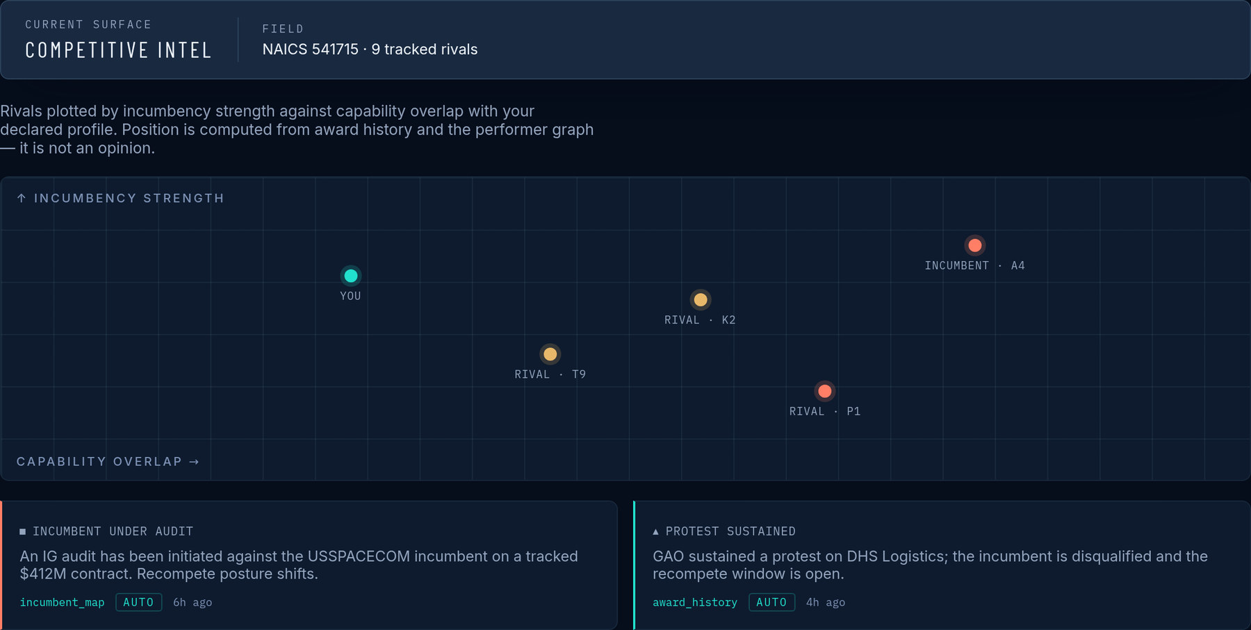Click the 'YOU' label under the teal dot

[350, 296]
